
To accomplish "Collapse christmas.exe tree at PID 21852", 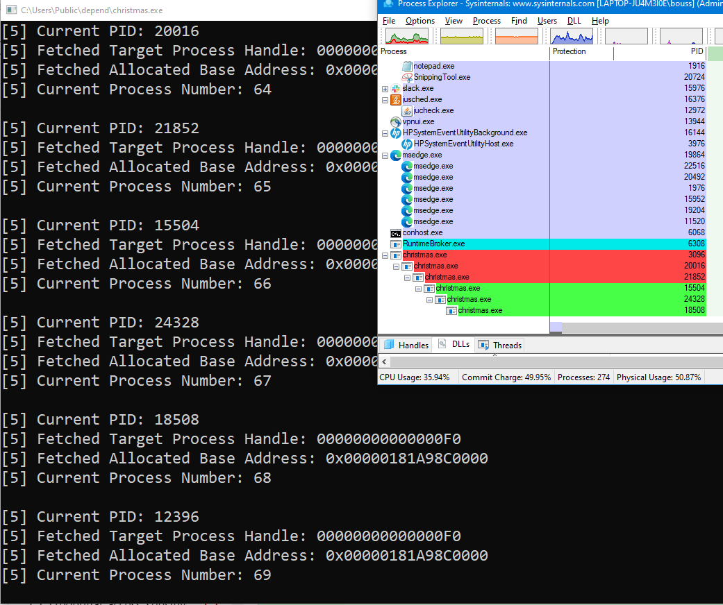I will coord(407,278).
